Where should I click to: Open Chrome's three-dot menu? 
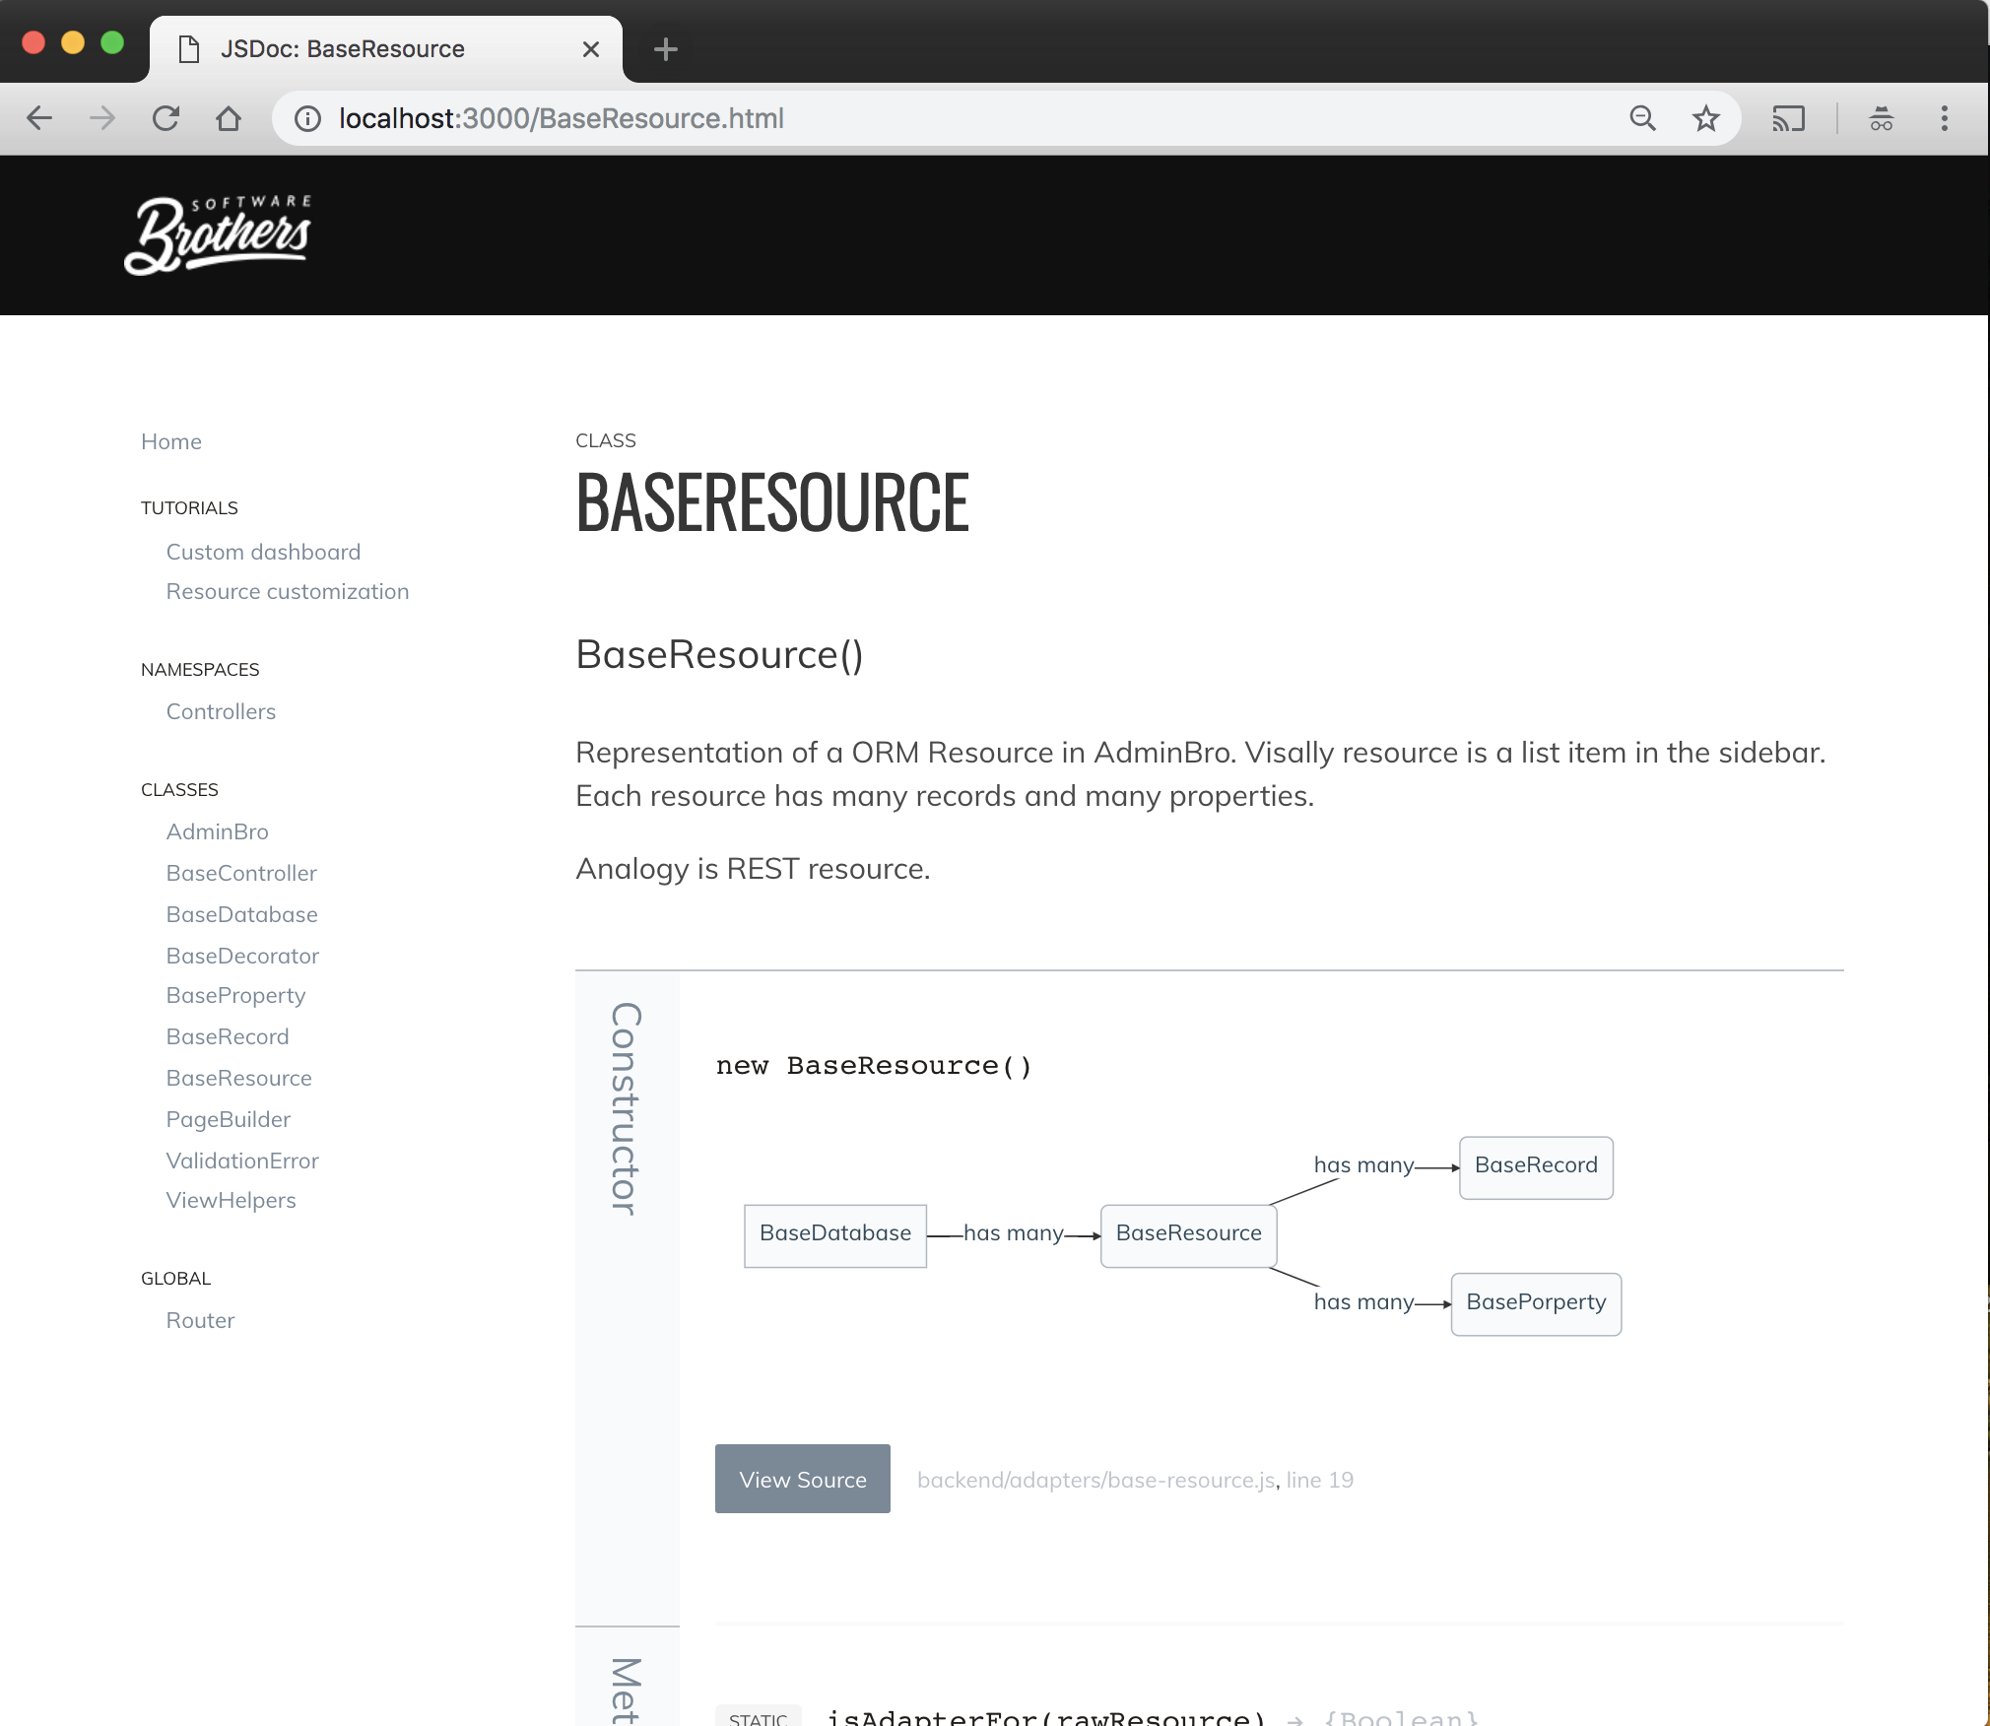point(1944,118)
